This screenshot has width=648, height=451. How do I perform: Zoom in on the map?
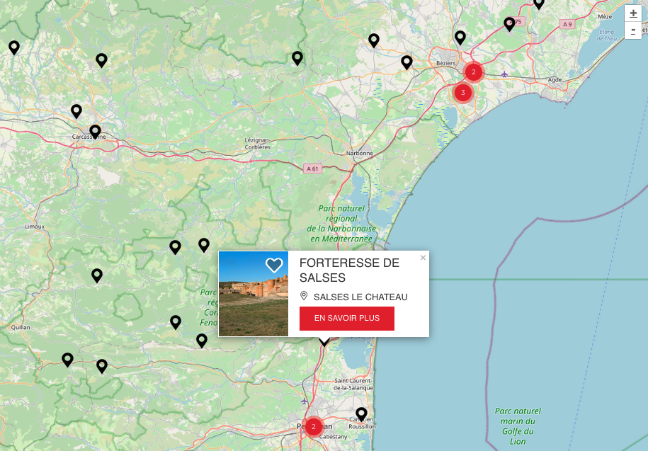tap(633, 13)
